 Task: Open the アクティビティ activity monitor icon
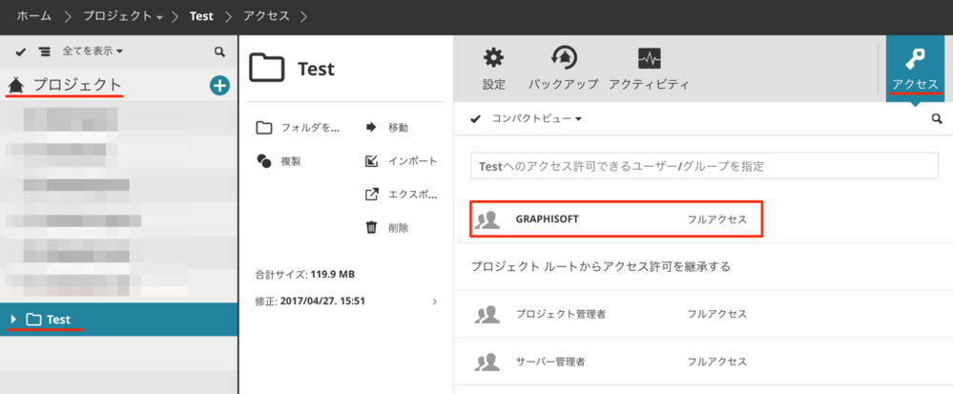pyautogui.click(x=649, y=68)
